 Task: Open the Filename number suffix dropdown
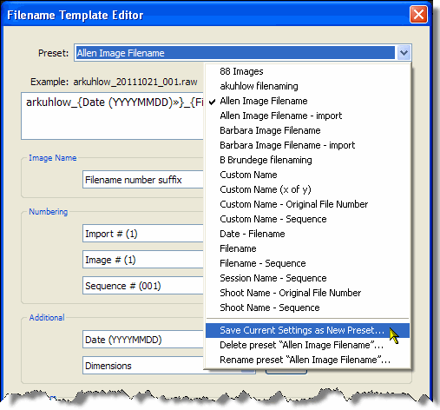pyautogui.click(x=143, y=180)
